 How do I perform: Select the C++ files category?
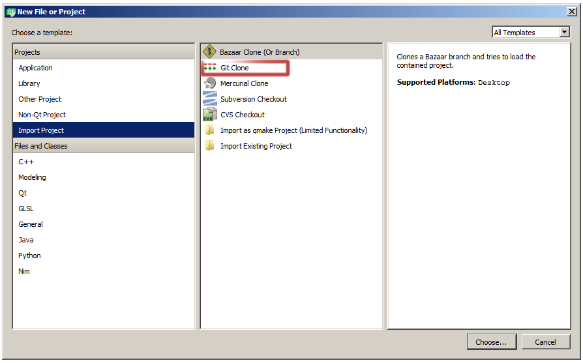point(104,162)
